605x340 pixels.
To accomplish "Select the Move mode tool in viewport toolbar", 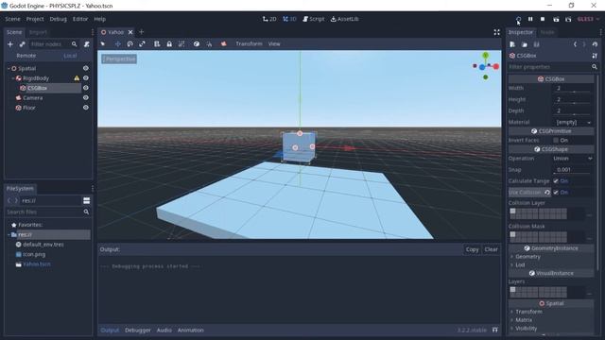I will 117,44.
